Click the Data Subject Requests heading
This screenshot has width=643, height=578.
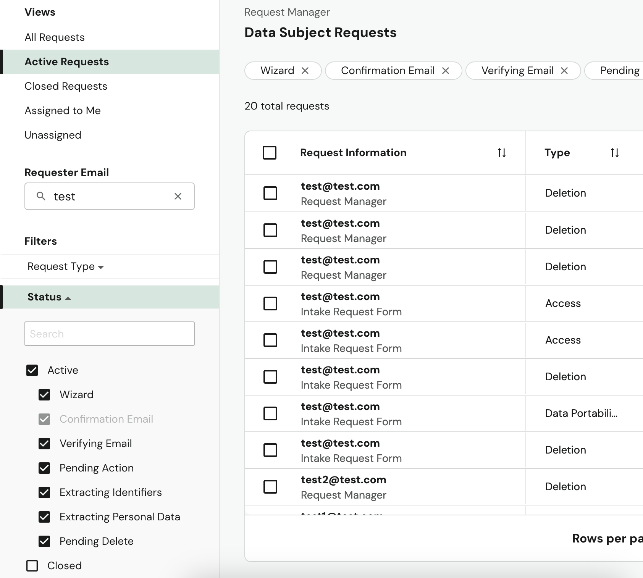320,33
